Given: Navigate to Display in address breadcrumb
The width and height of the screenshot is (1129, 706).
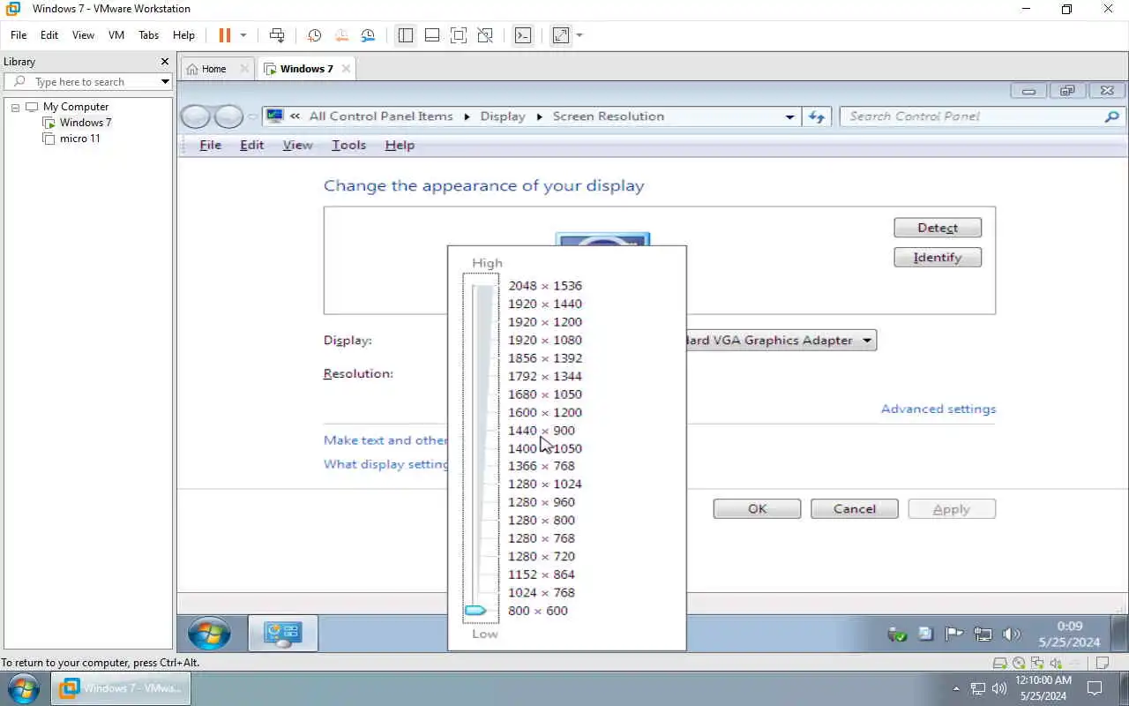Looking at the screenshot, I should tap(503, 116).
